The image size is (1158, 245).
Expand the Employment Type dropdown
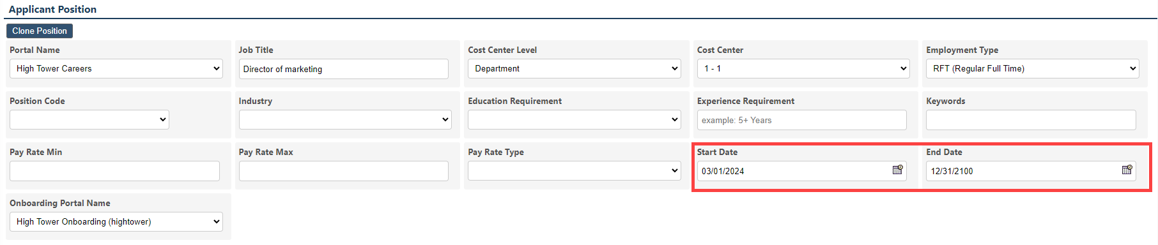(1033, 69)
